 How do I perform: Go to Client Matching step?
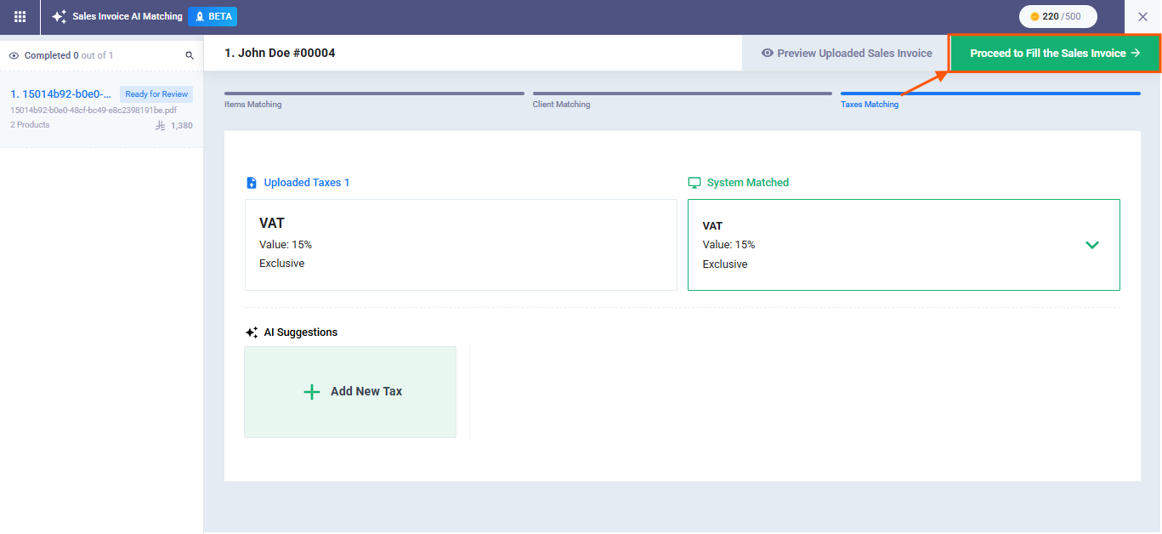coord(682,99)
